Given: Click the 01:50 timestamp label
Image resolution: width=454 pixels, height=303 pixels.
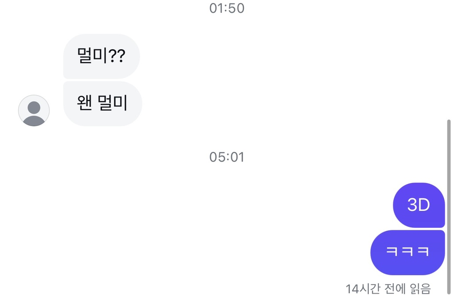Looking at the screenshot, I should (227, 8).
